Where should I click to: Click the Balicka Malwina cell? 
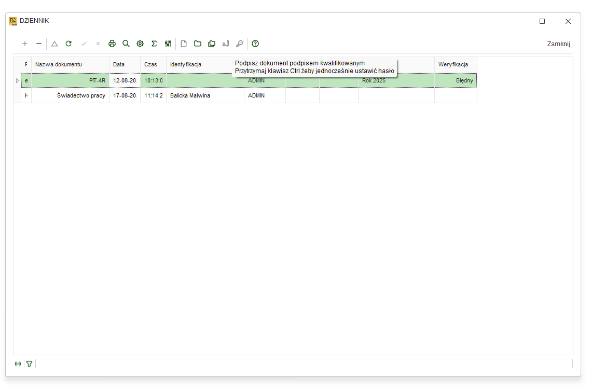coord(205,95)
